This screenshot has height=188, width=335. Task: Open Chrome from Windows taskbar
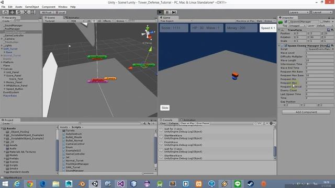(x=30, y=184)
